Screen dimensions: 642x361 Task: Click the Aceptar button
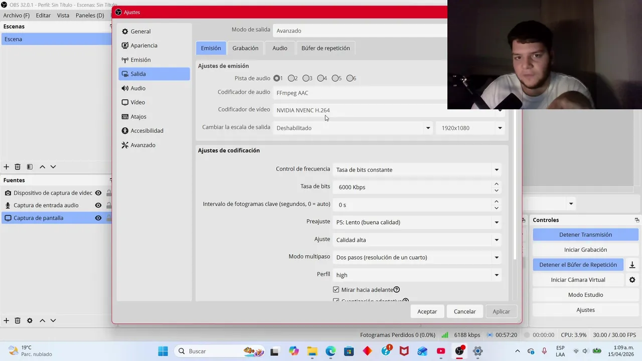point(427,311)
